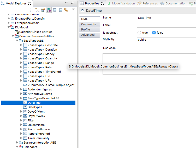Select the 'true' radio for Is abstract
This screenshot has height=148, width=196.
click(139, 33)
